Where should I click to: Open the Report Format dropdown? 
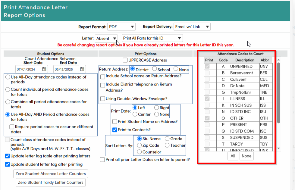[x=121, y=27]
